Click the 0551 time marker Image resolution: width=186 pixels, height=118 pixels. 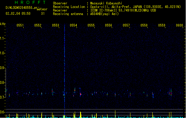20,25
